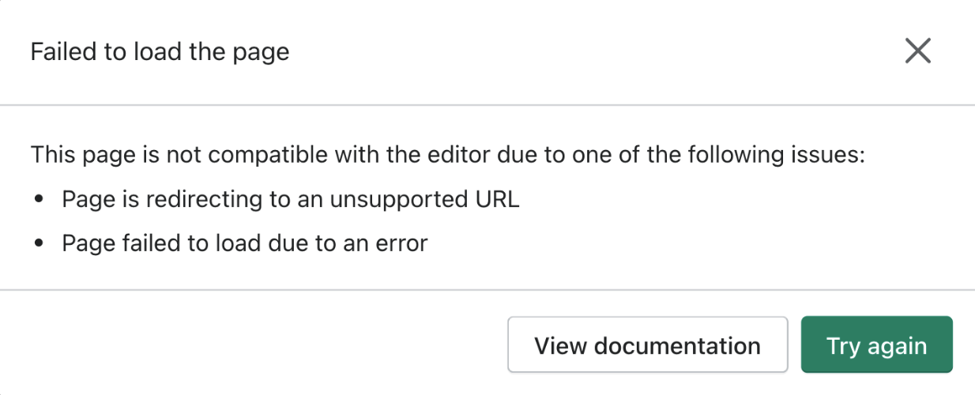Click the bullet before 'Page is redirecting'
The image size is (975, 395).
pos(40,200)
